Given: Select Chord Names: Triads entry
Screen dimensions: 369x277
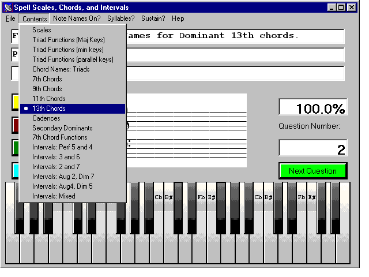Looking at the screenshot, I should [x=73, y=69].
